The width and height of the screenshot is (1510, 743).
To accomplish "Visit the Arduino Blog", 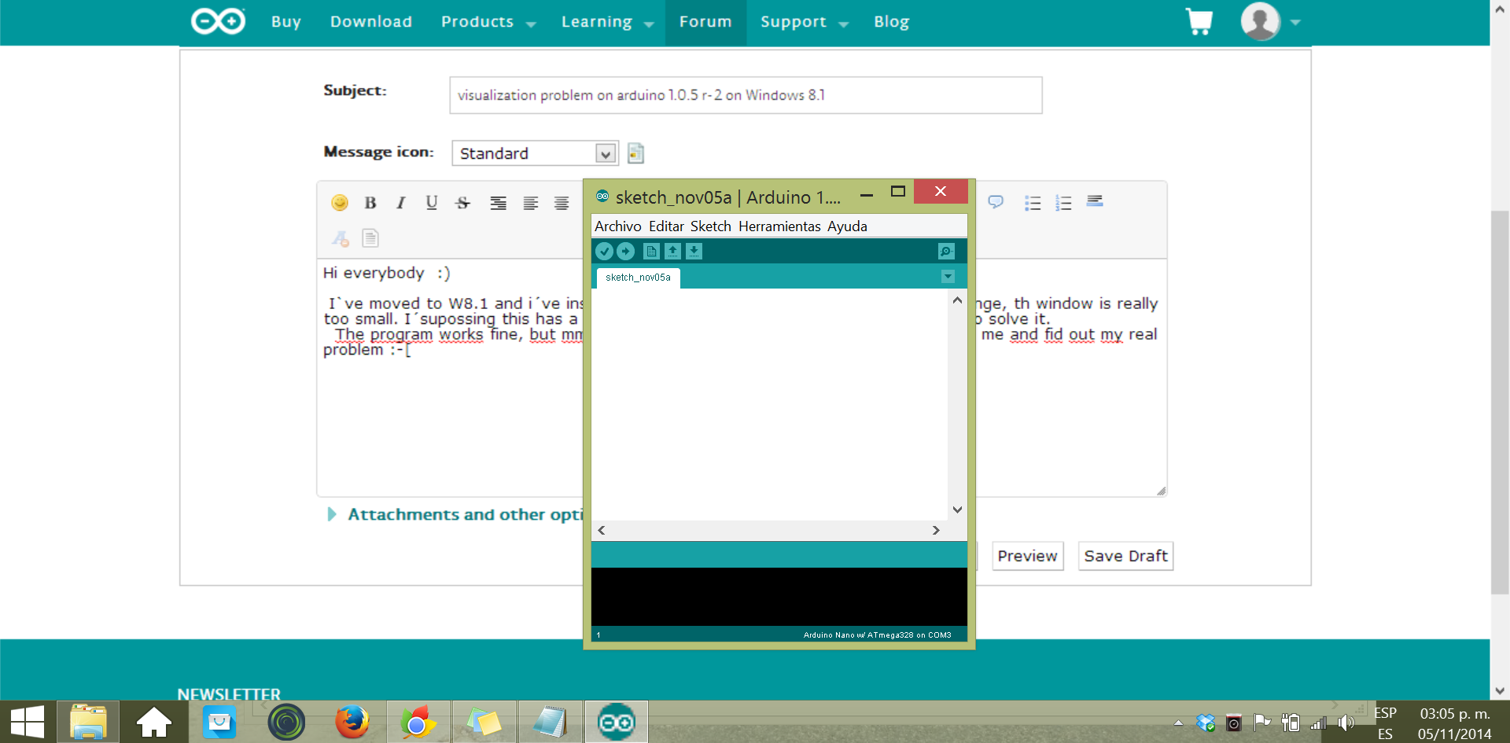I will pyautogui.click(x=891, y=22).
